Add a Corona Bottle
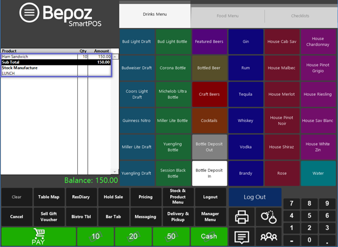This screenshot has width=338, height=247. tap(173, 68)
